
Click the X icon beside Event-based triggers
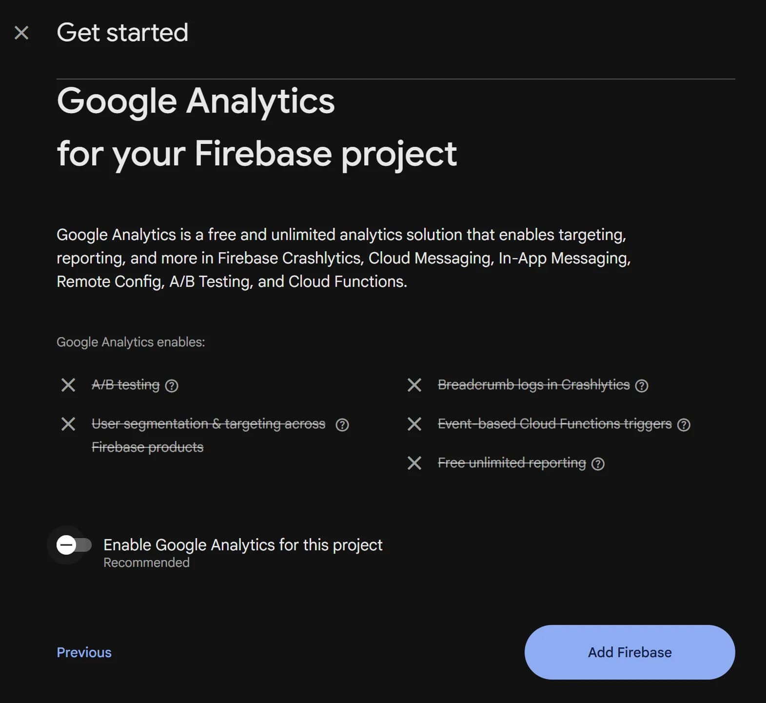(x=414, y=424)
